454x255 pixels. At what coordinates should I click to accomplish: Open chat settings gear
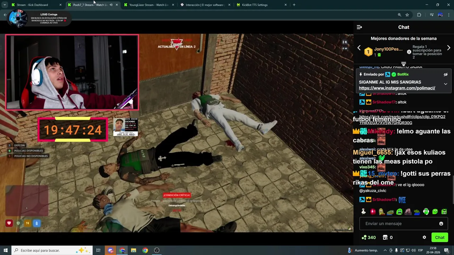(424, 238)
